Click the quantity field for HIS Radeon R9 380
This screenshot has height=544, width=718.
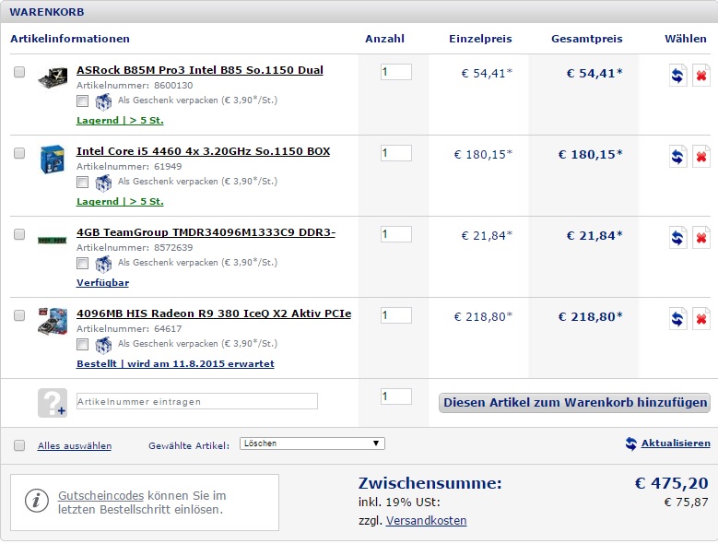coord(396,315)
